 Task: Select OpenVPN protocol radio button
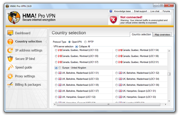(x=69, y=42)
